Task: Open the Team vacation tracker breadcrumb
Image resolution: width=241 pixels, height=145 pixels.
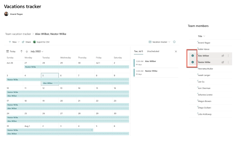Action: click(x=18, y=34)
